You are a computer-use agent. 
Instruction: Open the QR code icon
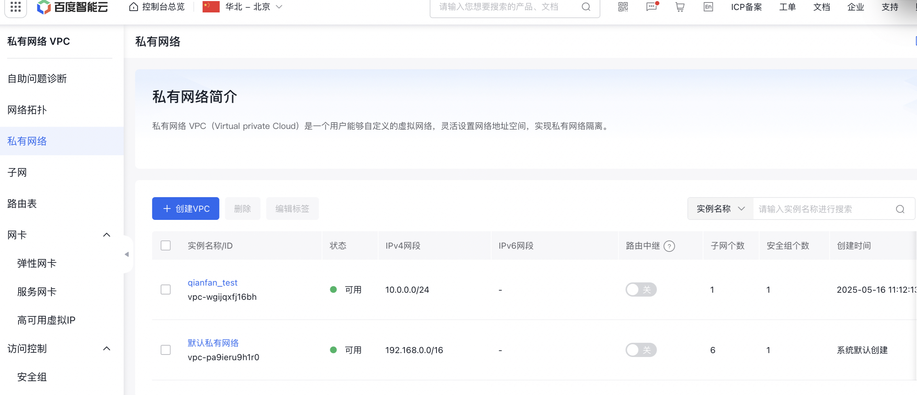(623, 7)
